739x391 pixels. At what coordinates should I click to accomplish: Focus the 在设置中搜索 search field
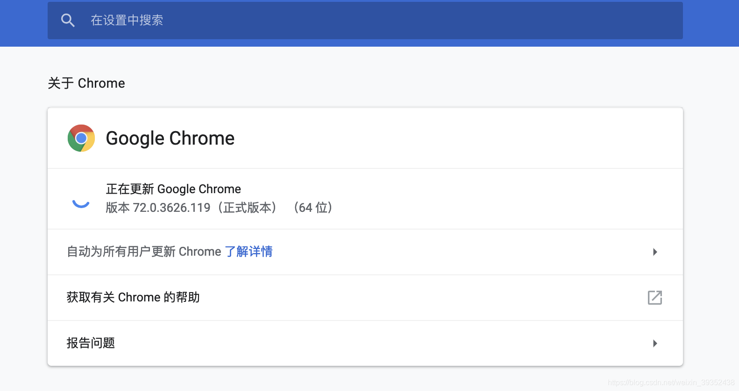[x=365, y=21]
